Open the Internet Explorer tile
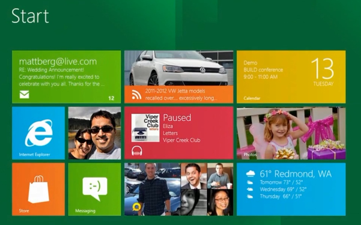This screenshot has width=361, height=225. point(38,133)
